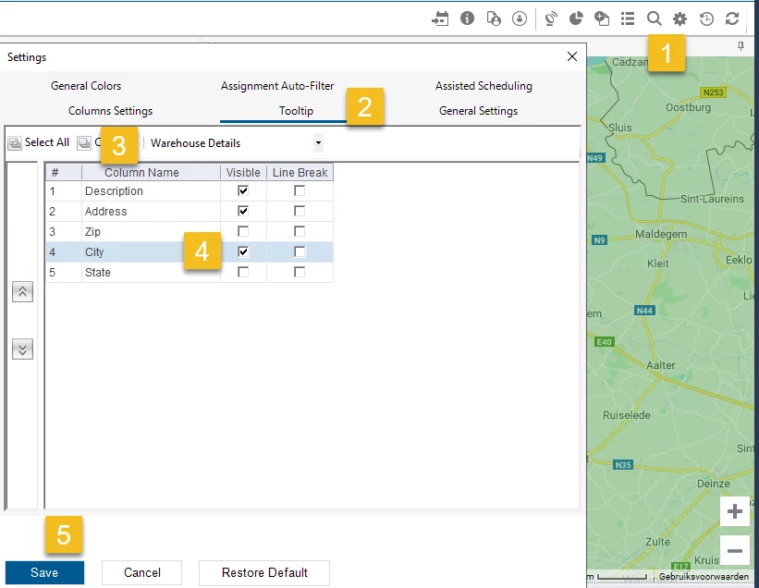Click the magnifying glass search icon
The width and height of the screenshot is (759, 588).
tap(654, 18)
